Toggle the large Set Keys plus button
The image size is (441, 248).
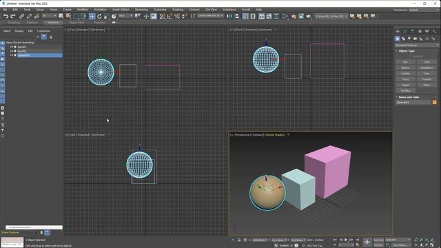(367, 242)
